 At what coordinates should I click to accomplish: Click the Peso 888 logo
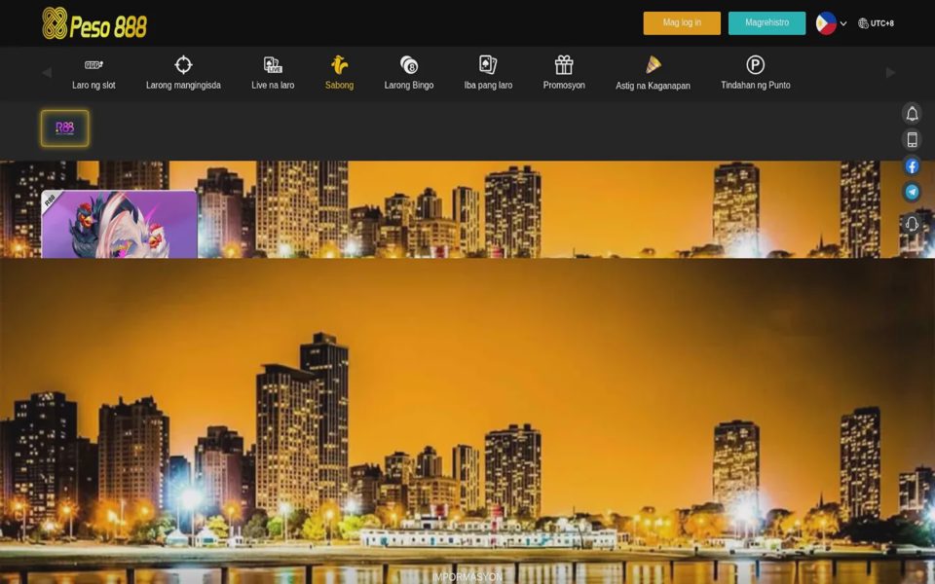(x=94, y=23)
